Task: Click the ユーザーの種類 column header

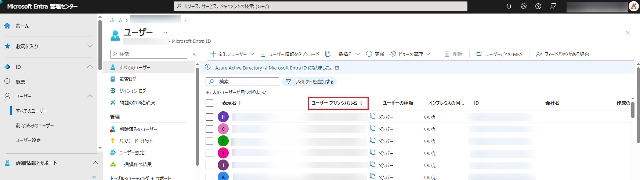Action: tap(398, 103)
